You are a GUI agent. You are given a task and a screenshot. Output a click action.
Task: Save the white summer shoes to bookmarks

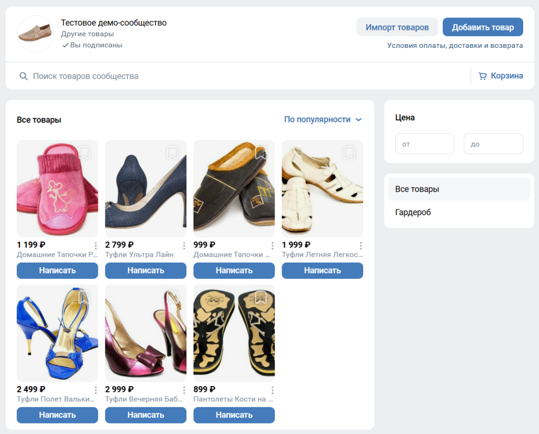pos(349,153)
